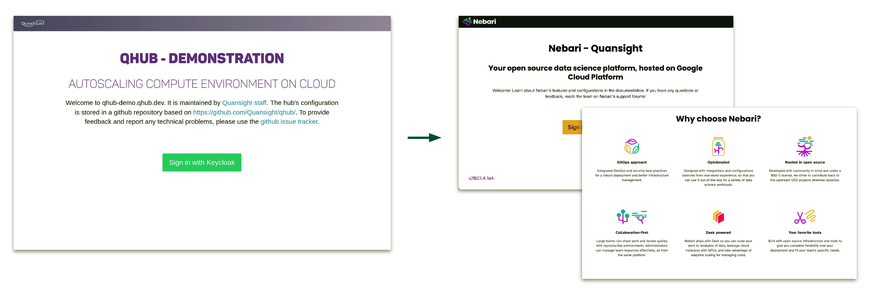The height and width of the screenshot is (299, 871).
Task: Click the Quansight logo in QHub header
Action: (x=33, y=23)
